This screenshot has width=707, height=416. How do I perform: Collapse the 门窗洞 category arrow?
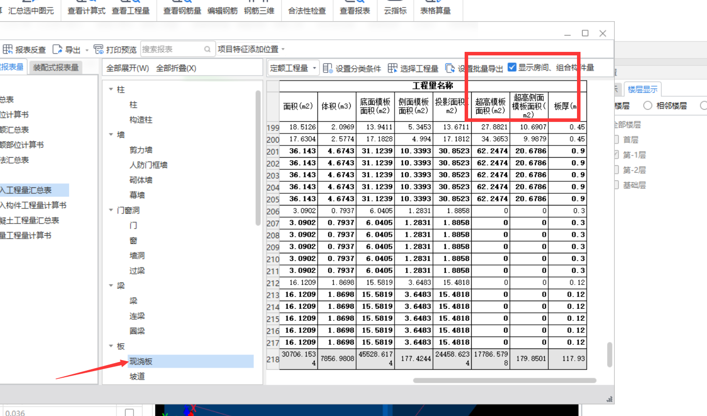(111, 211)
